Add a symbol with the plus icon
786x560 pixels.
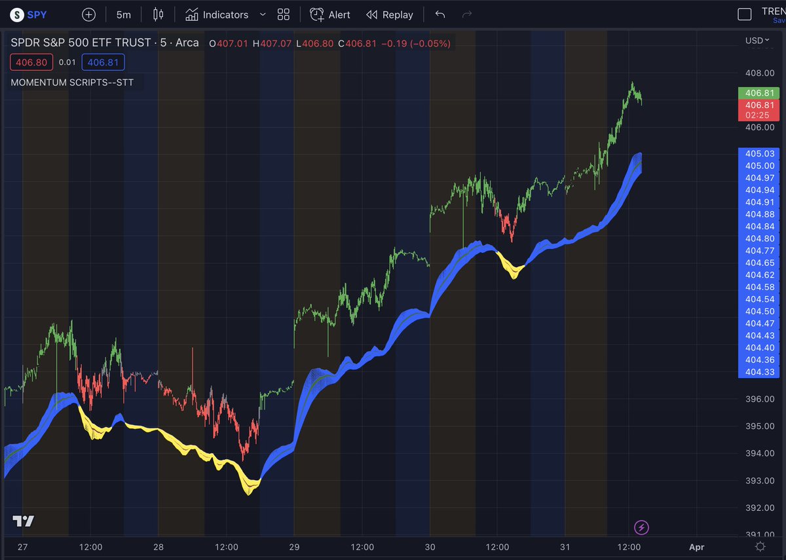click(89, 14)
